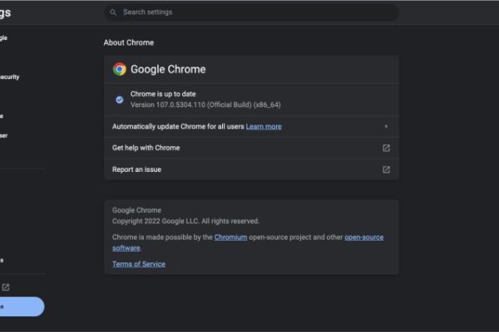Viewport: 499px width, 332px height.
Task: Expand automatic update row chevron
Action: point(386,126)
